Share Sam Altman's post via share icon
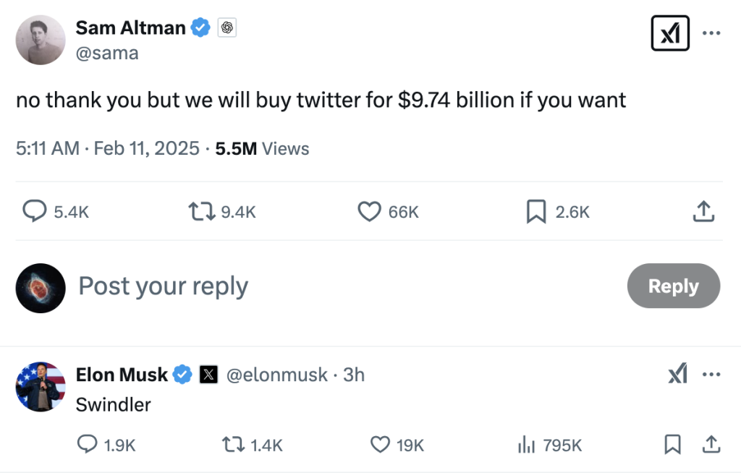 (704, 211)
